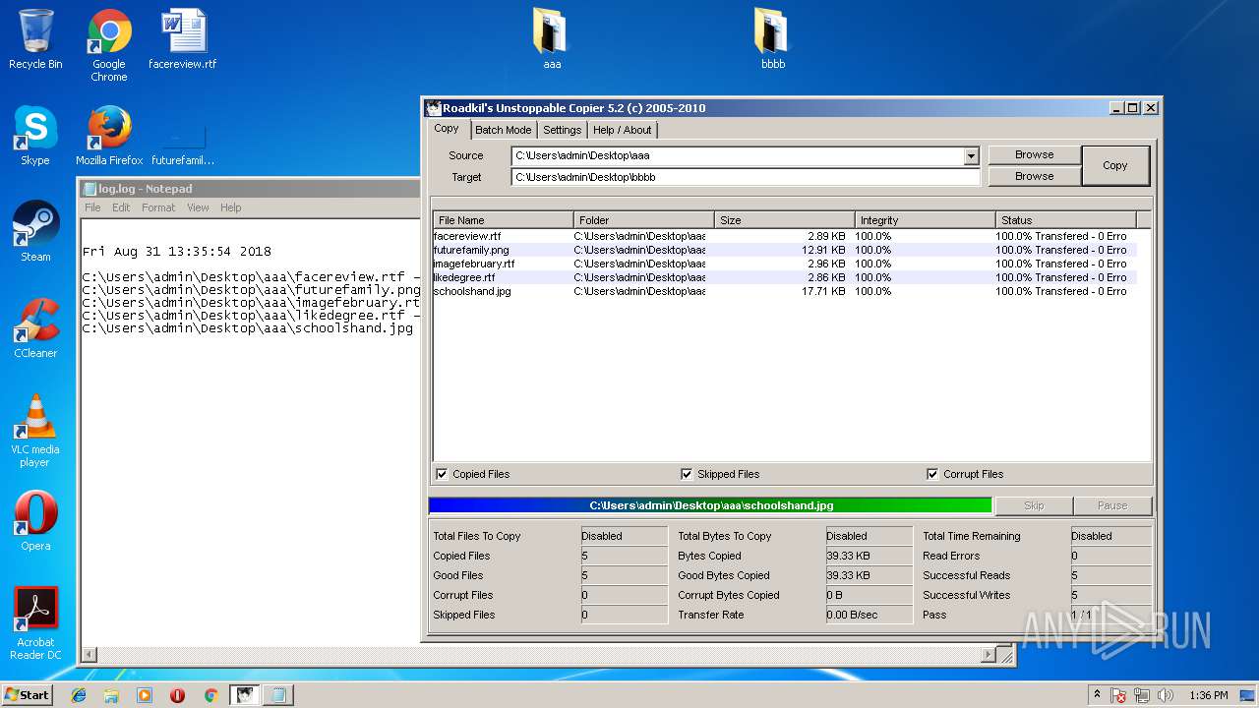Open Notepad Edit menu
The width and height of the screenshot is (1259, 708).
click(121, 207)
